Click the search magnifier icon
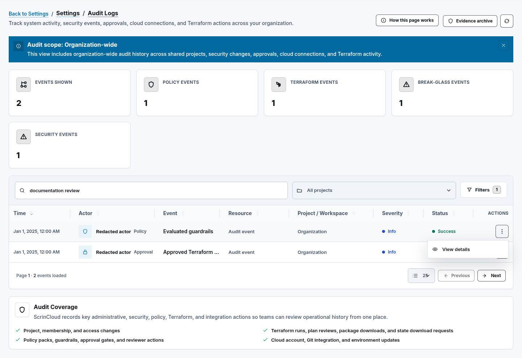The width and height of the screenshot is (522, 358). [x=22, y=190]
